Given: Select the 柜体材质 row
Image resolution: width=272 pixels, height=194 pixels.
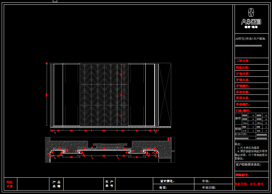Looking at the screenshot, I should [251, 92].
